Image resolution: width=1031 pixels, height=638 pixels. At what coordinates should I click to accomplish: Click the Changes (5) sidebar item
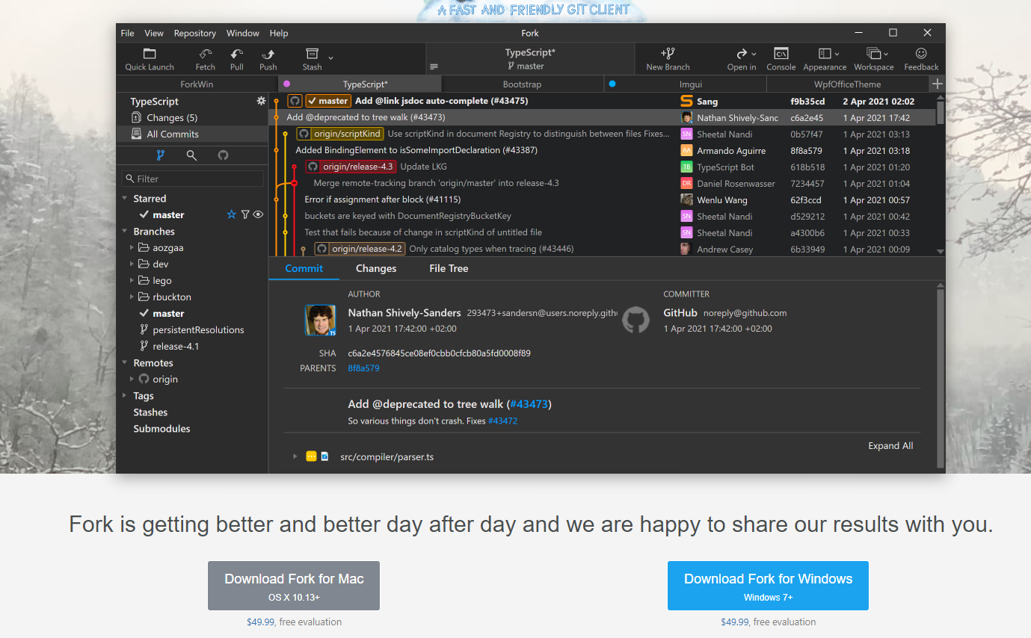pos(192,117)
